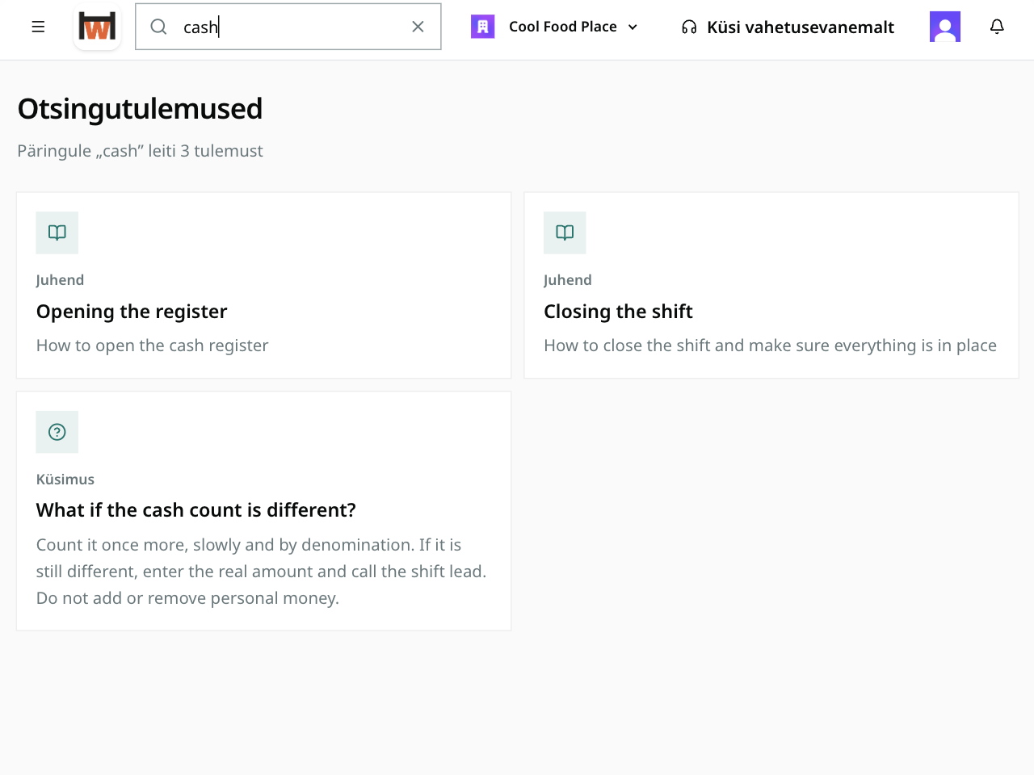Open the hamburger menu
Screen dimensions: 1034x775
coord(38,27)
